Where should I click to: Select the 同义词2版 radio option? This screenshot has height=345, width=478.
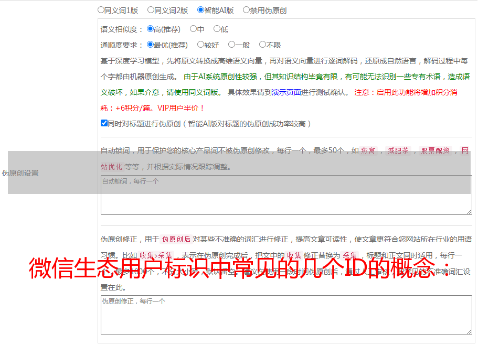pos(151,10)
